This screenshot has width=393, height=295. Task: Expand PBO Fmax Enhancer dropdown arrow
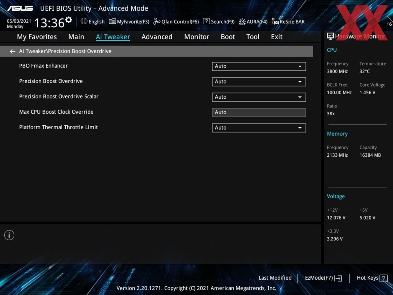[x=300, y=66]
